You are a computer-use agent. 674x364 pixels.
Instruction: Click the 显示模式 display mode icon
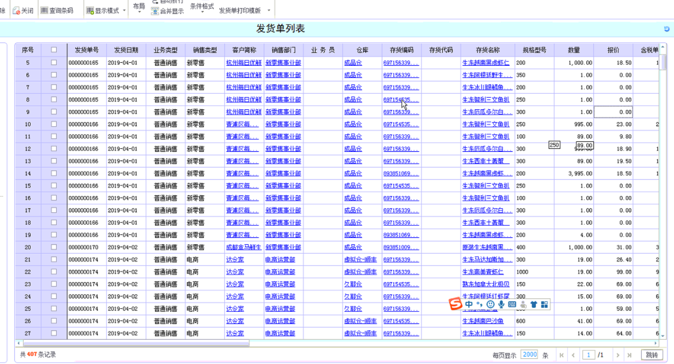(x=90, y=10)
